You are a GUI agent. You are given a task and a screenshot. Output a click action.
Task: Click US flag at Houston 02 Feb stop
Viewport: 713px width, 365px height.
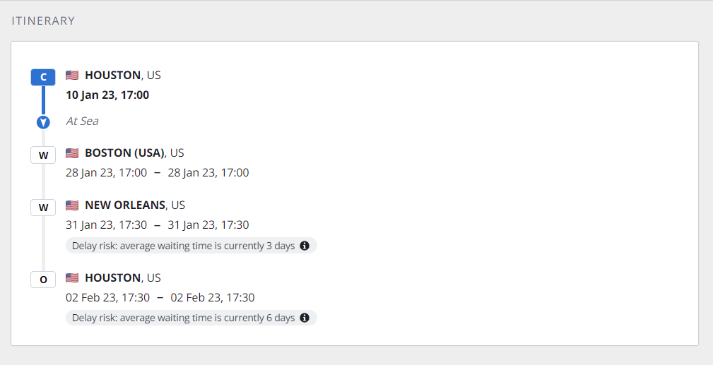click(72, 277)
